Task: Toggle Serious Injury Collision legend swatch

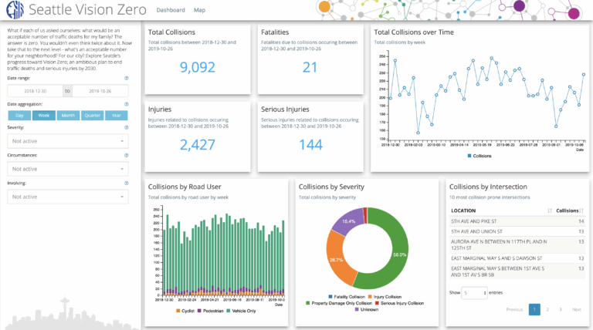Action: coord(377,303)
